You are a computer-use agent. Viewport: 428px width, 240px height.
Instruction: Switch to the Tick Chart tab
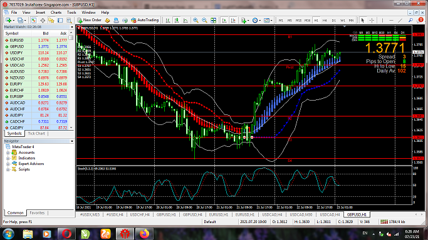36,133
